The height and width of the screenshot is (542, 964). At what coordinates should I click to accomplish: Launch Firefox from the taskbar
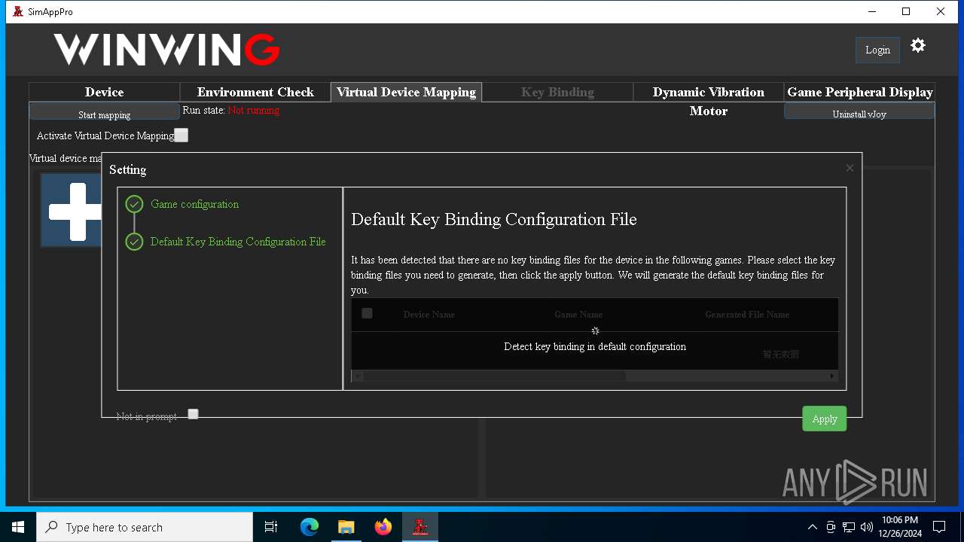tap(383, 527)
